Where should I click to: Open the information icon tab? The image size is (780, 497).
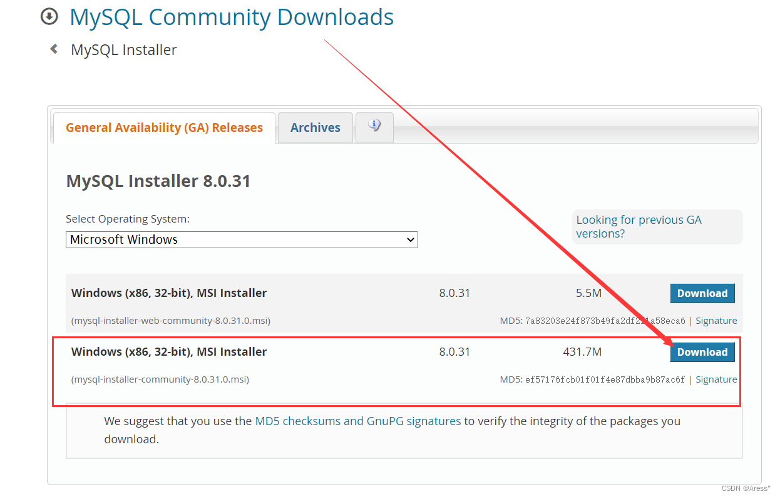[x=374, y=127]
